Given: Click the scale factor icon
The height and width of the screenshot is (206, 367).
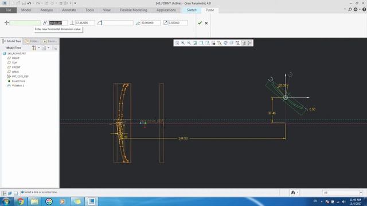Looking at the screenshot, I should coord(165,23).
